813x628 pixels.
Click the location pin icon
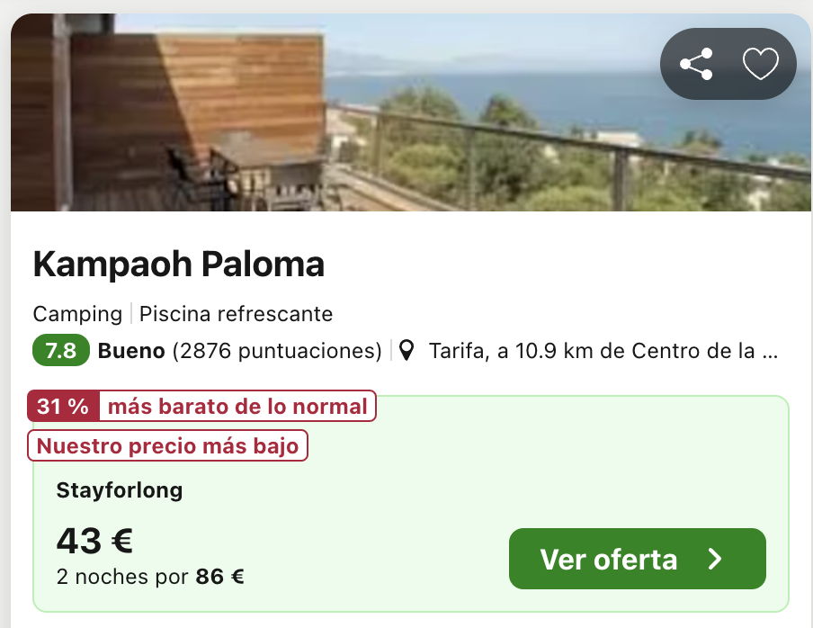407,351
